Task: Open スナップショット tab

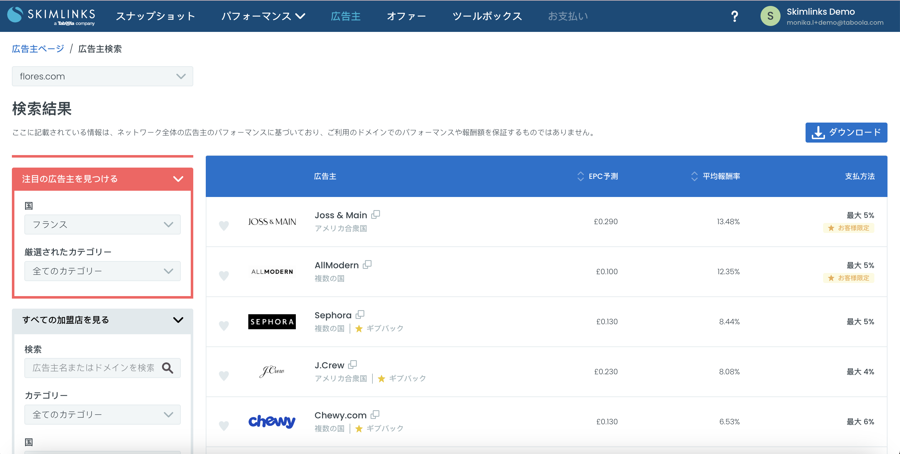Action: 155,16
